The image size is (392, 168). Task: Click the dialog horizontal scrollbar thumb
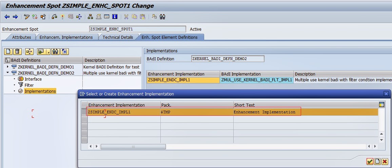(x=133, y=147)
